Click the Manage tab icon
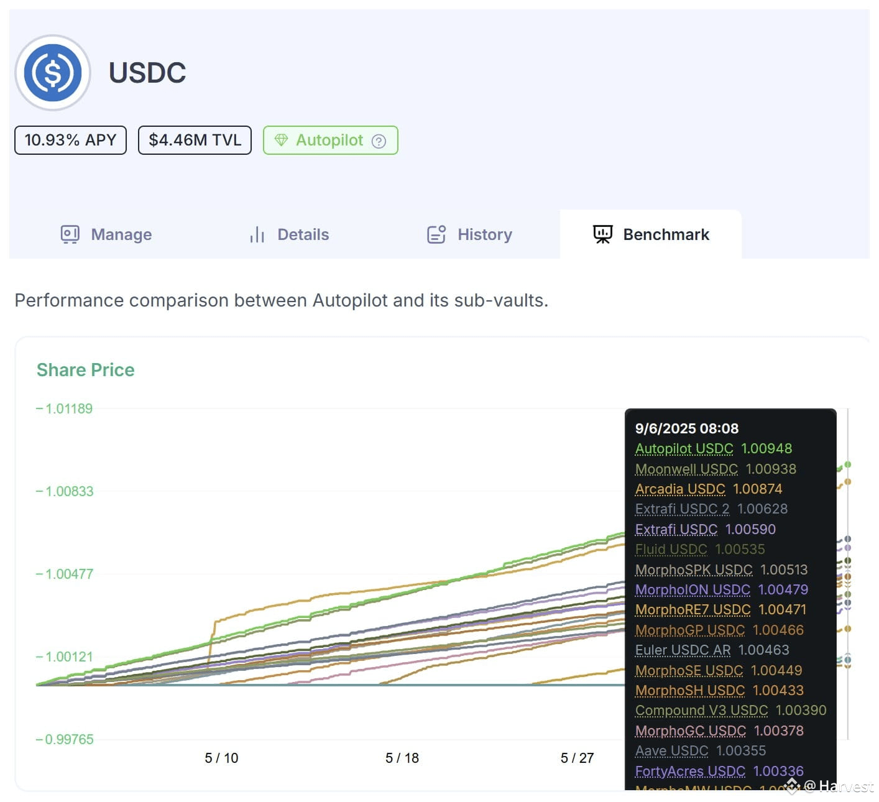 tap(70, 234)
